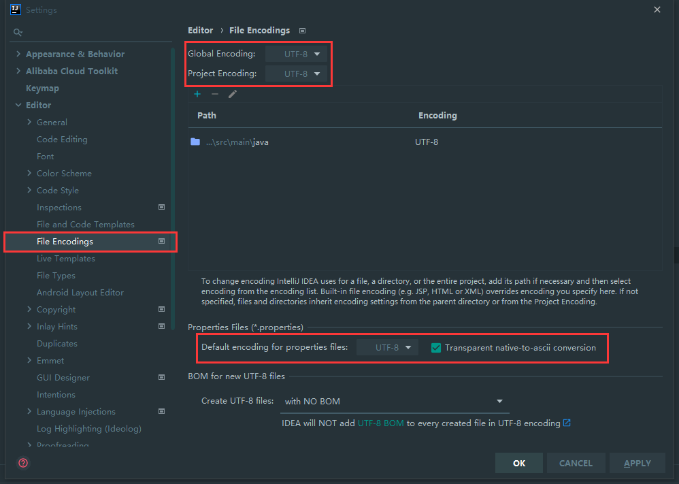Click the add path plus icon
This screenshot has height=484, width=679.
(197, 94)
